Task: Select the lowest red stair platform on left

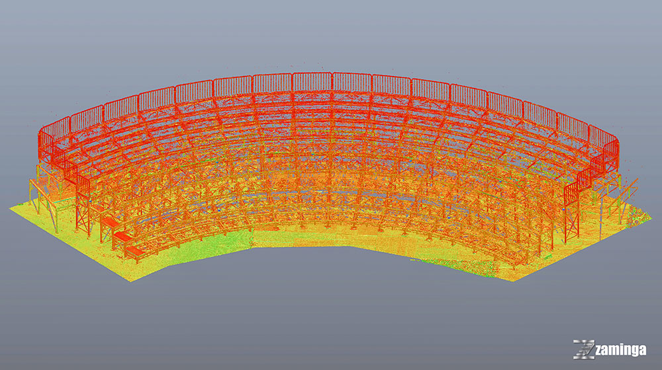Action: pyautogui.click(x=134, y=250)
